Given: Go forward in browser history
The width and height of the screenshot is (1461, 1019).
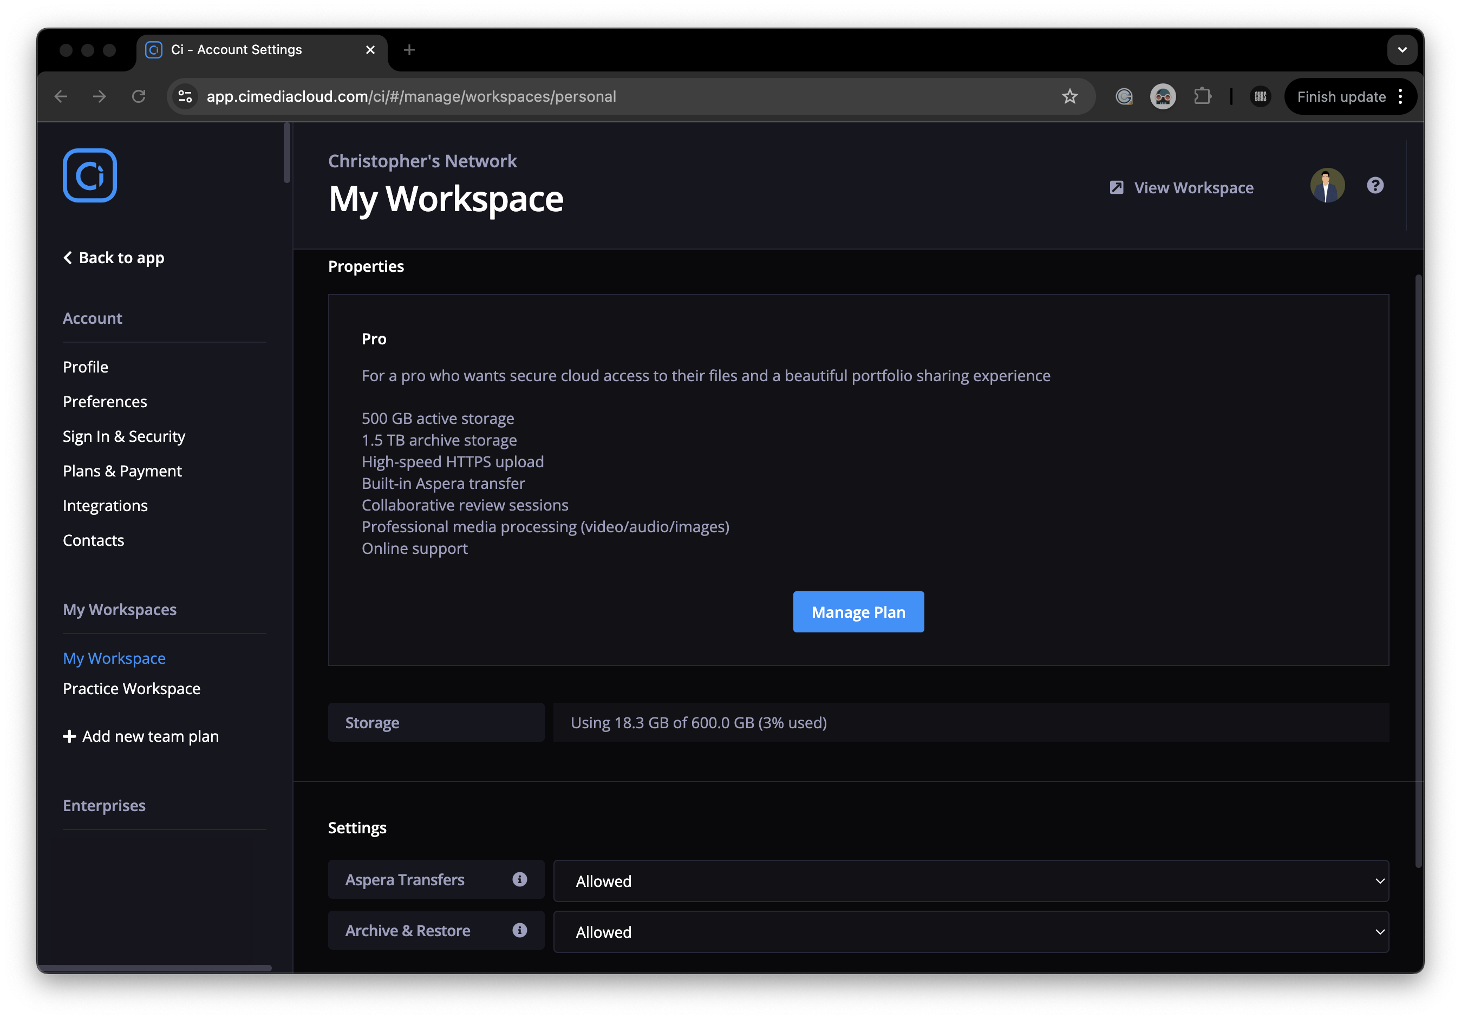Looking at the screenshot, I should tap(99, 96).
